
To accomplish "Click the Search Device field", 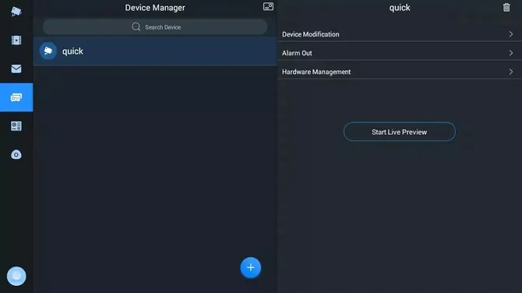I will 155,27.
